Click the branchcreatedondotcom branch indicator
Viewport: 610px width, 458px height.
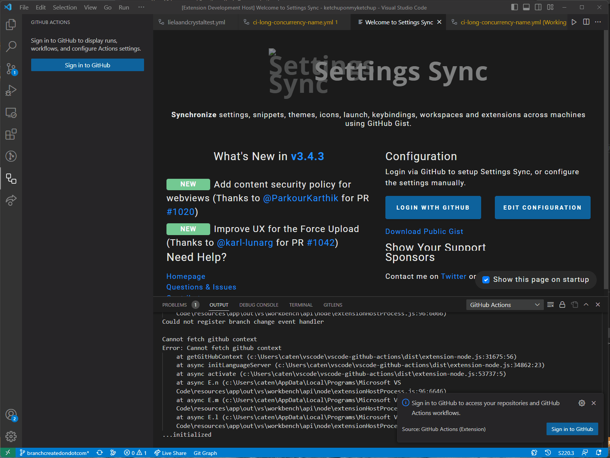click(54, 453)
